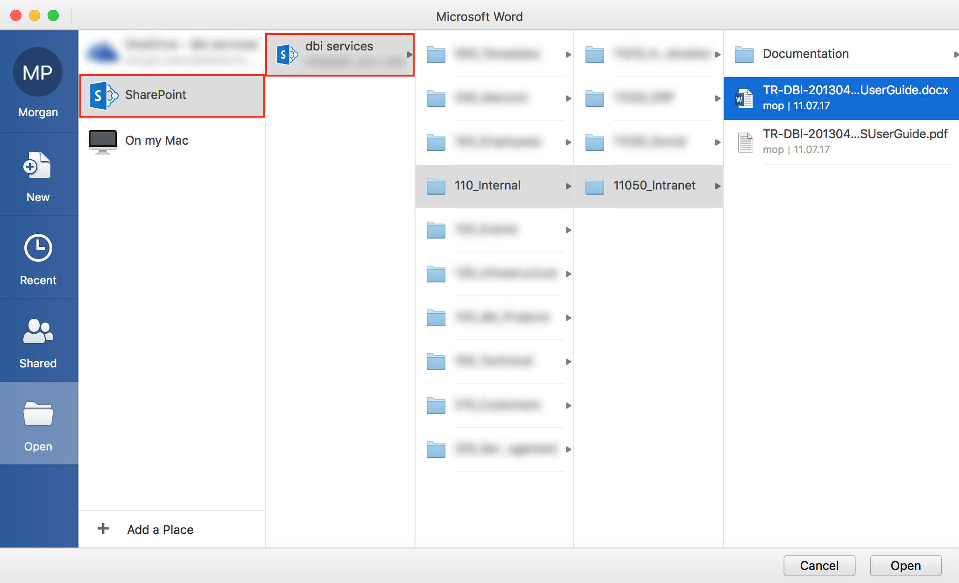The width and height of the screenshot is (959, 583).
Task: Open the Documentation folder
Action: tap(841, 54)
